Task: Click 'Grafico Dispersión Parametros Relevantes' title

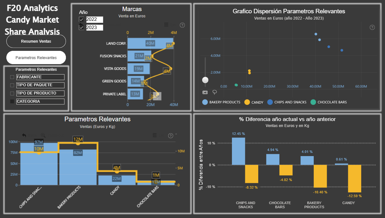Action: [x=289, y=11]
